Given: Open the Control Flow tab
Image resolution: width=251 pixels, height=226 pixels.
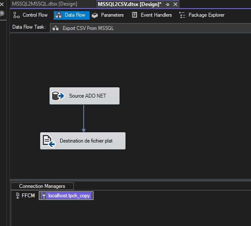Looking at the screenshot, I should (30, 15).
